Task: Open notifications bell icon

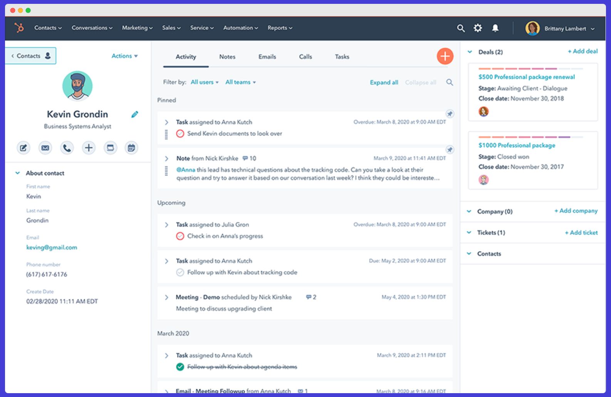Action: click(x=495, y=28)
